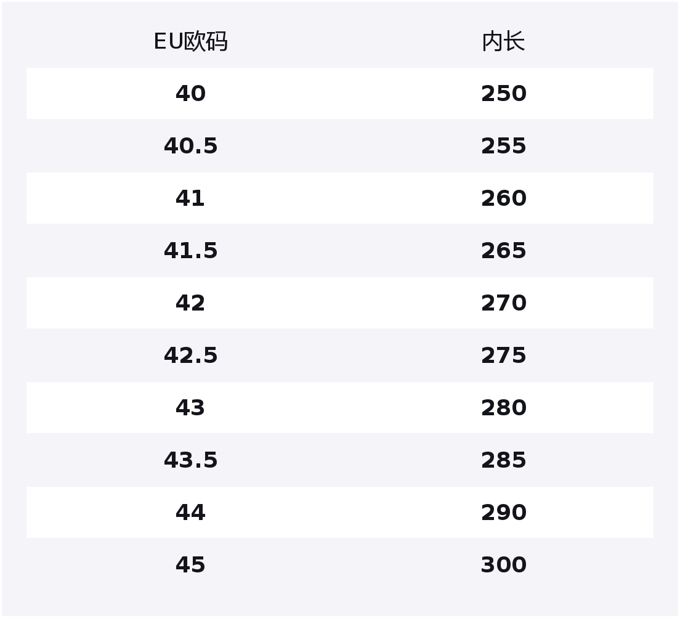
Task: Click the inner length value 260
Action: (x=503, y=198)
